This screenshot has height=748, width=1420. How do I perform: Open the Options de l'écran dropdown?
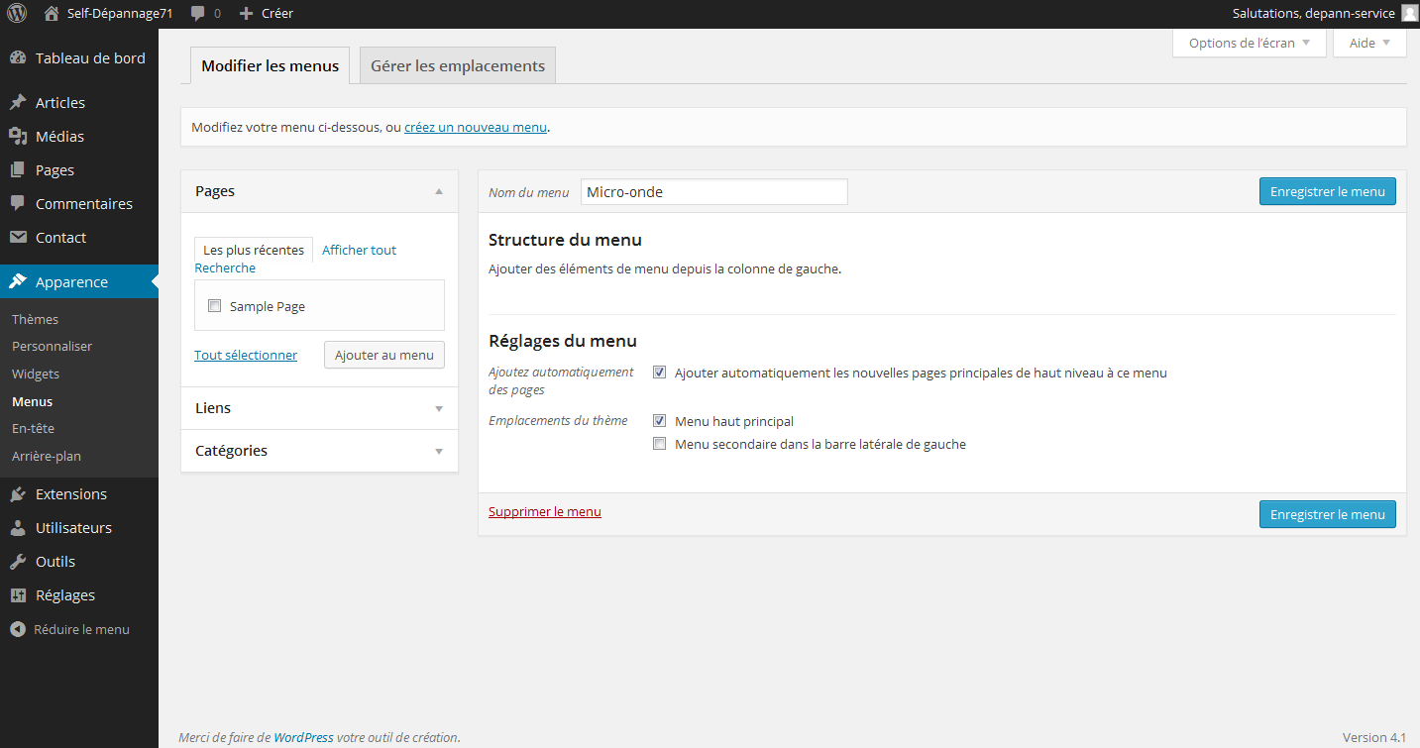coord(1249,43)
